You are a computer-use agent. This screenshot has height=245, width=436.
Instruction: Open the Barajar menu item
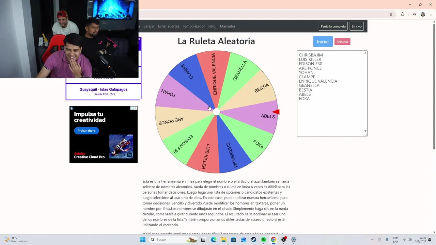click(149, 26)
